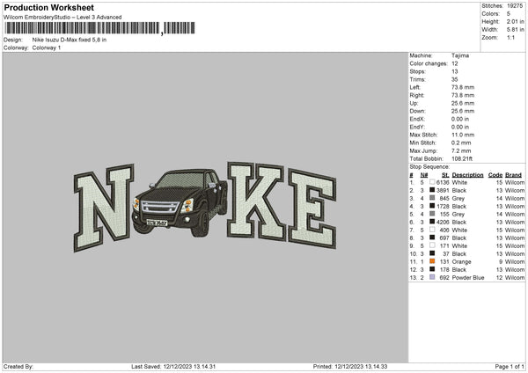
Task: Select the Right value '73.8 mm'
Action: coord(463,95)
